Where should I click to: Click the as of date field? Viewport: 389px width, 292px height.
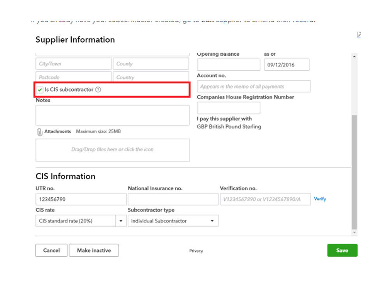286,65
